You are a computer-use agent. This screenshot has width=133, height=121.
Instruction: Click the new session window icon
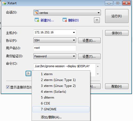(37, 20)
